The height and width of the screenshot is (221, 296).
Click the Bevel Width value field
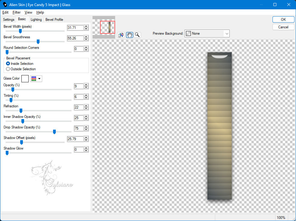[x=75, y=27]
